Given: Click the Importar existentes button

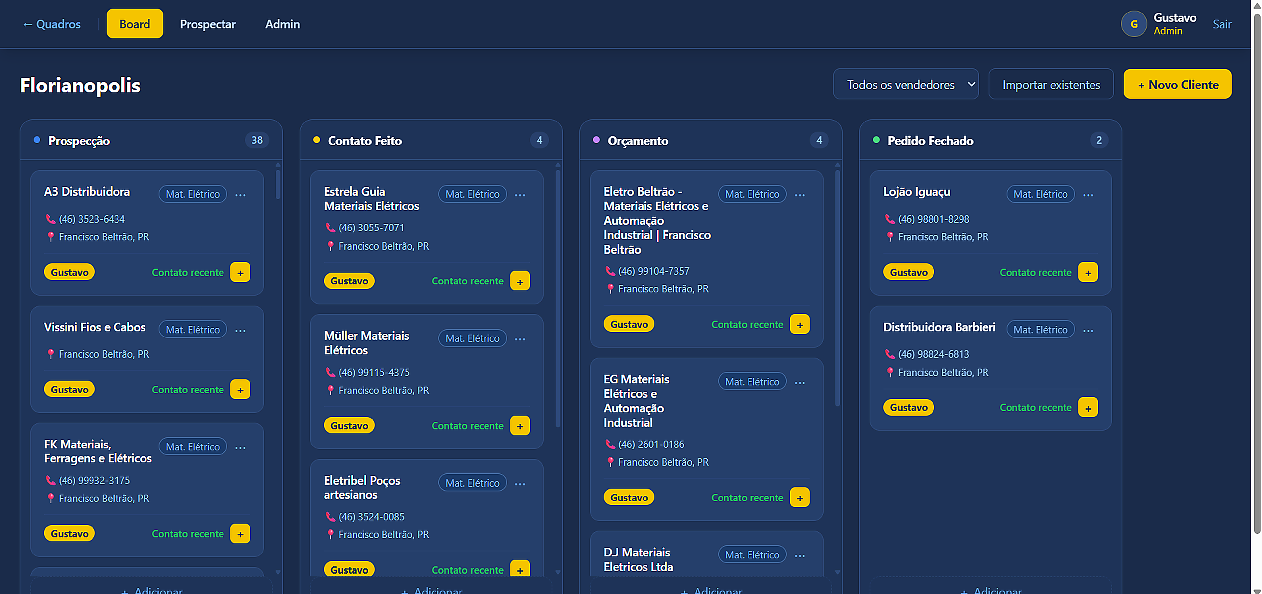Looking at the screenshot, I should pyautogui.click(x=1051, y=84).
